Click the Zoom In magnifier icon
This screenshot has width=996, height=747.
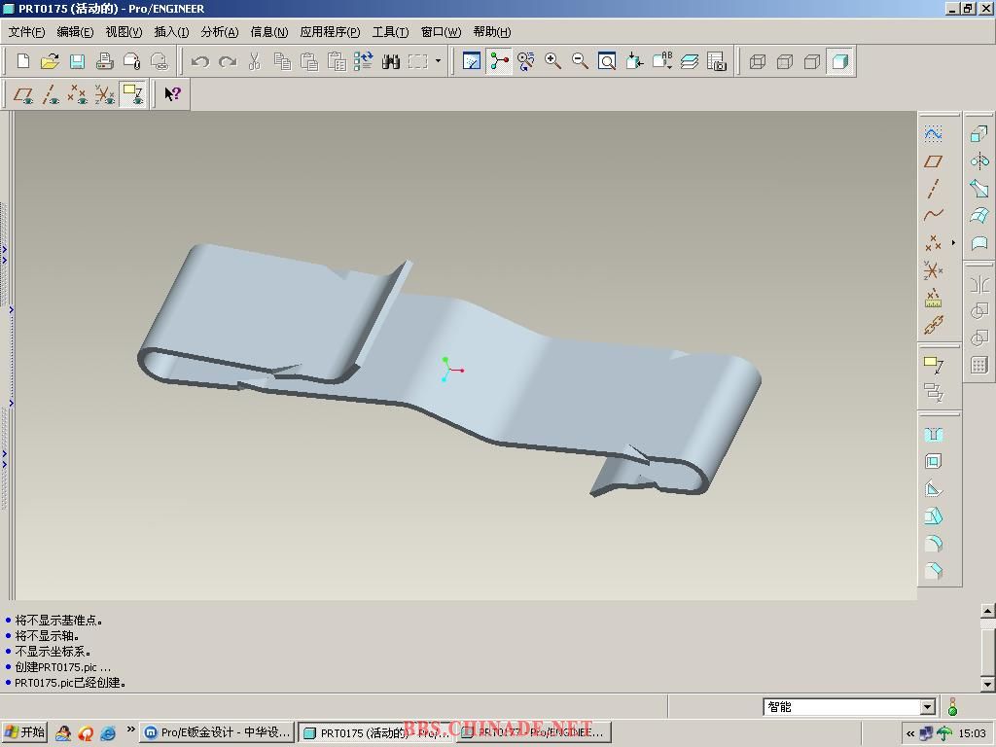(x=552, y=61)
